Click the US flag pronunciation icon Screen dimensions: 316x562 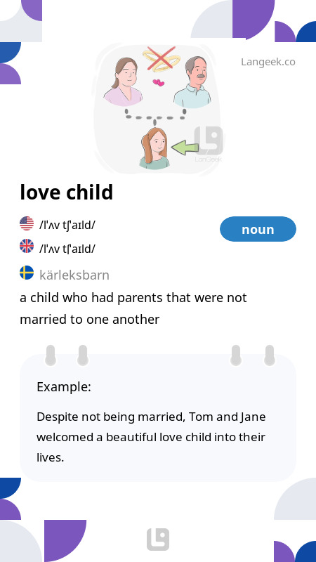[27, 223]
